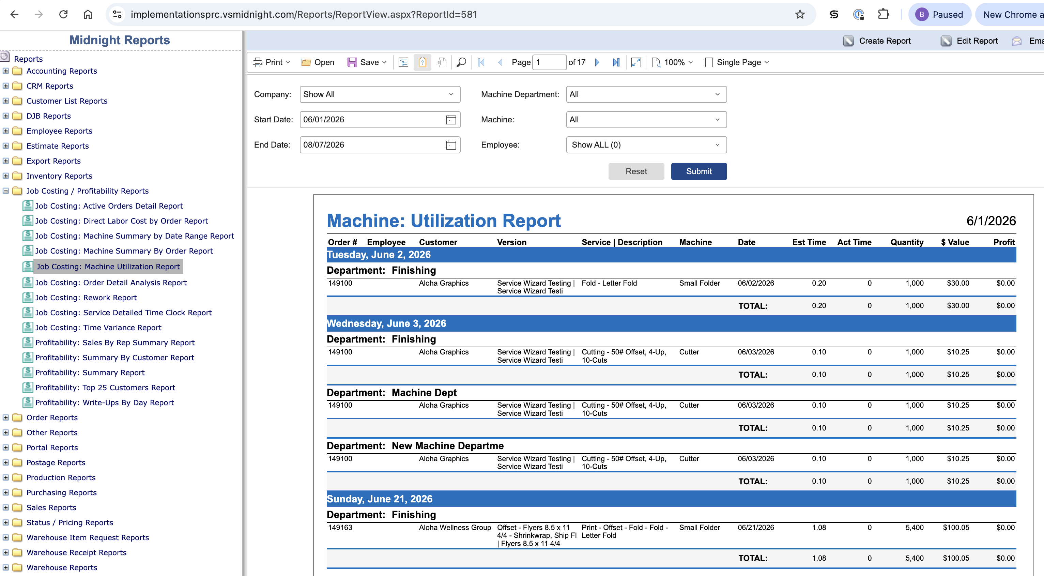Image resolution: width=1044 pixels, height=576 pixels.
Task: Open the Start Date calendar picker
Action: pyautogui.click(x=451, y=120)
